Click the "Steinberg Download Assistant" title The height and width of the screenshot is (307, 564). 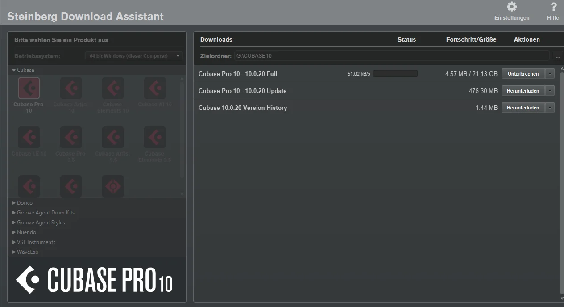(x=85, y=17)
